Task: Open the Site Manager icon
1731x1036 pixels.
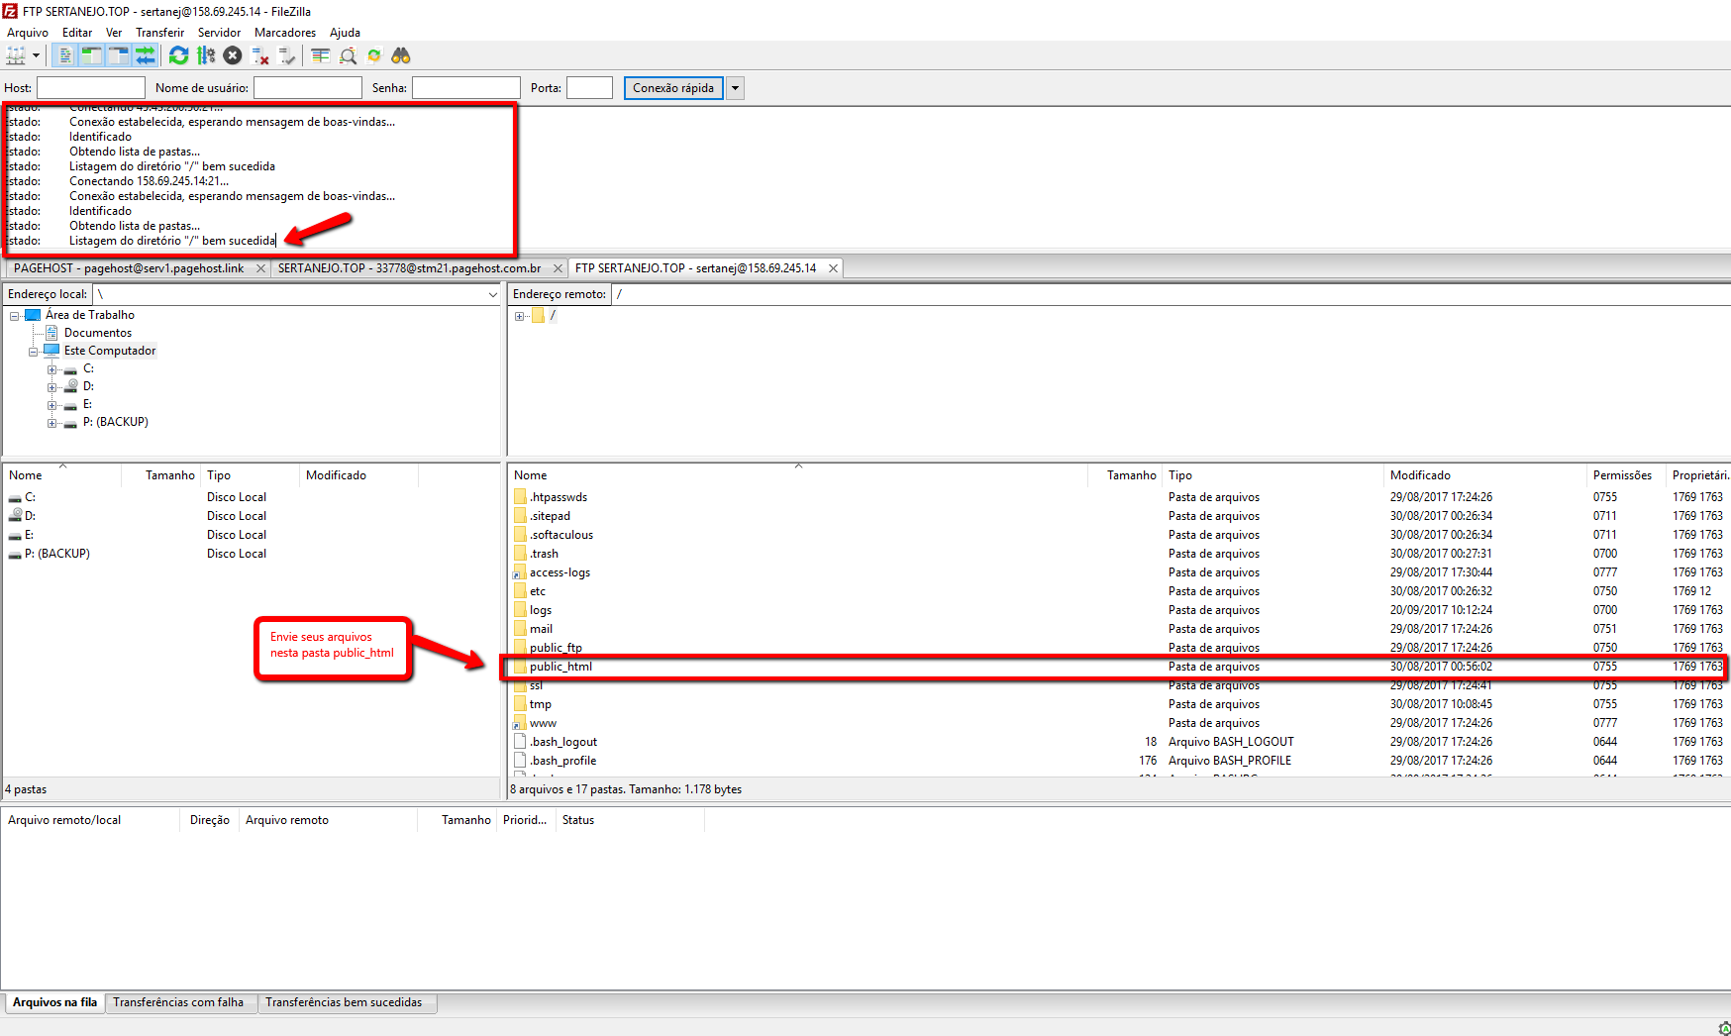Action: 16,55
